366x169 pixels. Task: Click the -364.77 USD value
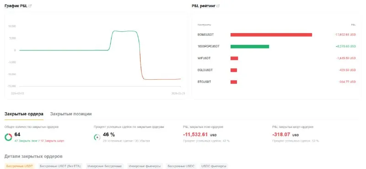347,82
